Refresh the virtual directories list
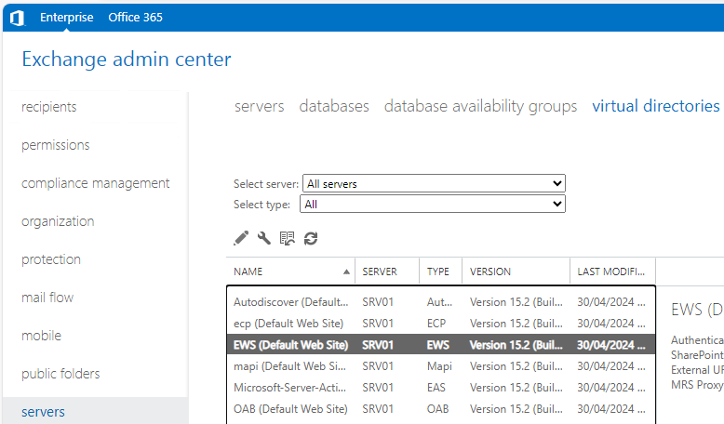 [311, 238]
